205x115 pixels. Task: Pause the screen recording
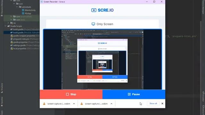[134, 94]
